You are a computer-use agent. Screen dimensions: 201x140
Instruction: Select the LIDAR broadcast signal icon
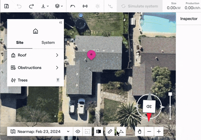tap(85, 6)
